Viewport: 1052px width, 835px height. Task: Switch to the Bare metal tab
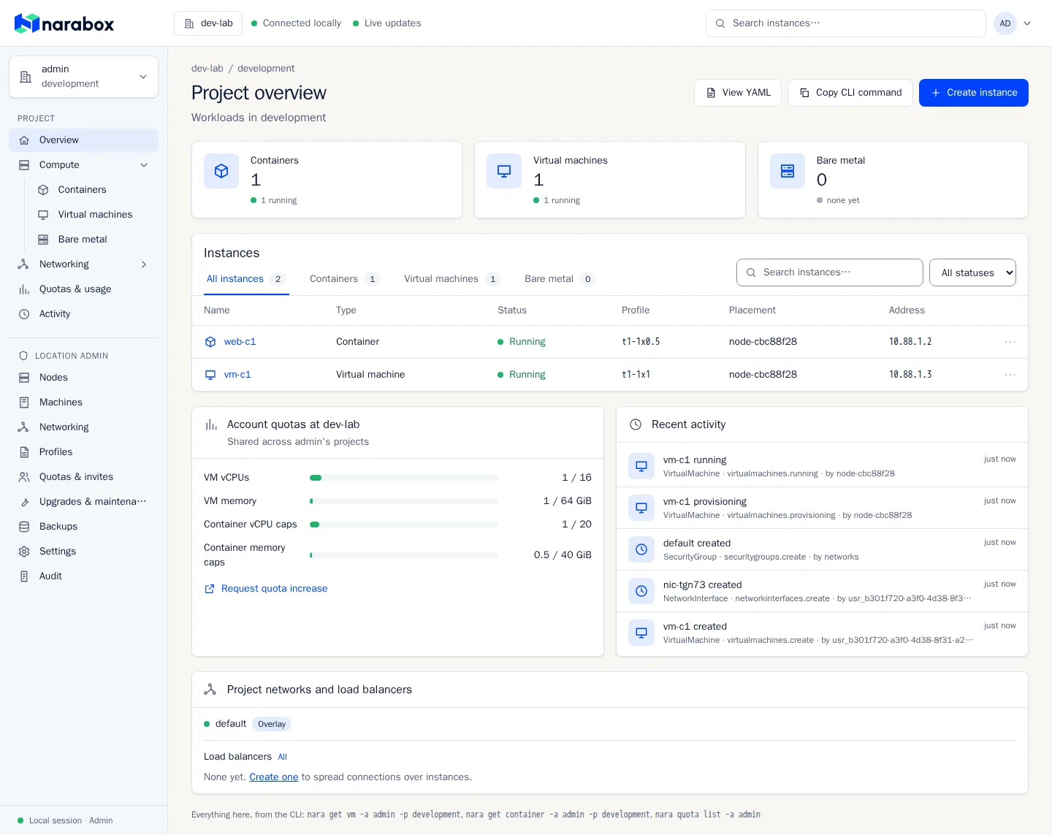(x=560, y=279)
